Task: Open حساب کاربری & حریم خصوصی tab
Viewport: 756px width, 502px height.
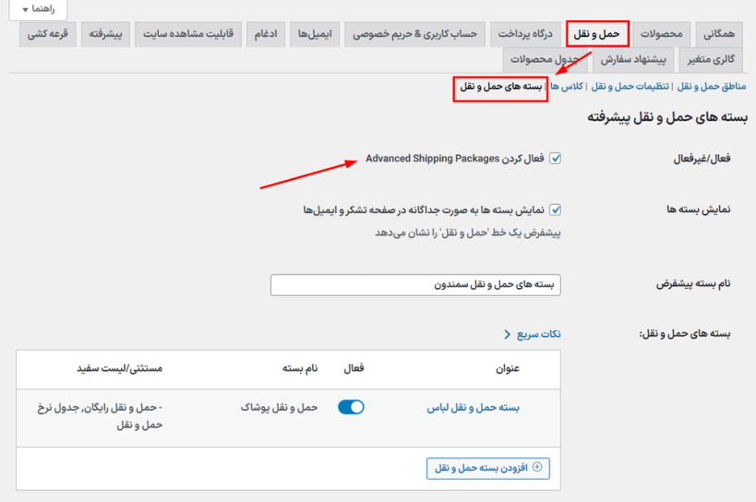Action: point(414,34)
